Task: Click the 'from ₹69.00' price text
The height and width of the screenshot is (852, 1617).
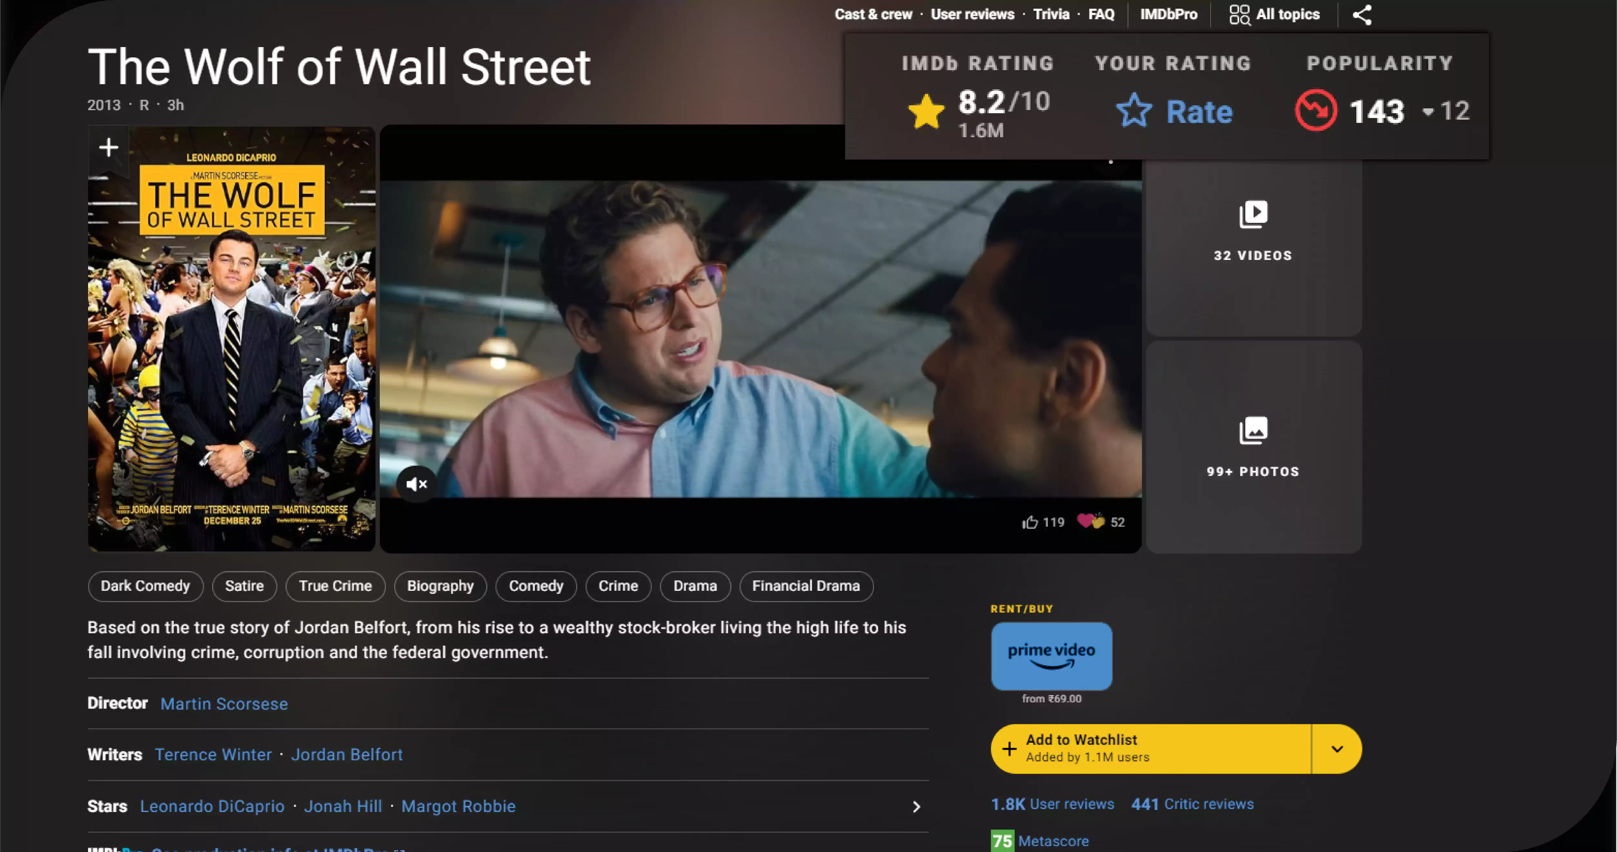Action: 1051,698
